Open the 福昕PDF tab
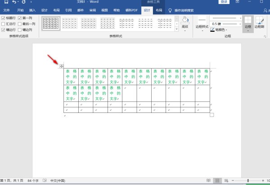This screenshot has height=185, width=270. (131, 10)
